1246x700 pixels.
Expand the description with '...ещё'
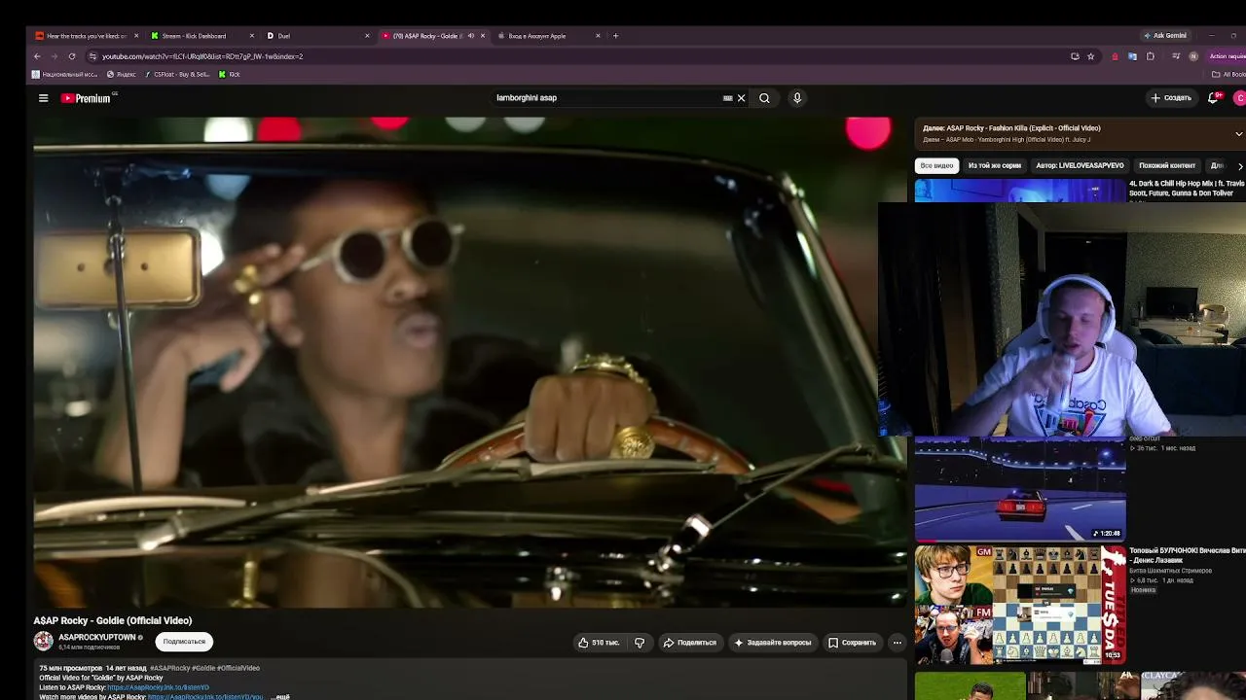(280, 697)
